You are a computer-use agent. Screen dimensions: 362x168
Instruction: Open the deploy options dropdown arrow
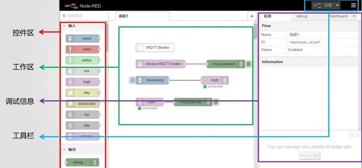(337, 5)
